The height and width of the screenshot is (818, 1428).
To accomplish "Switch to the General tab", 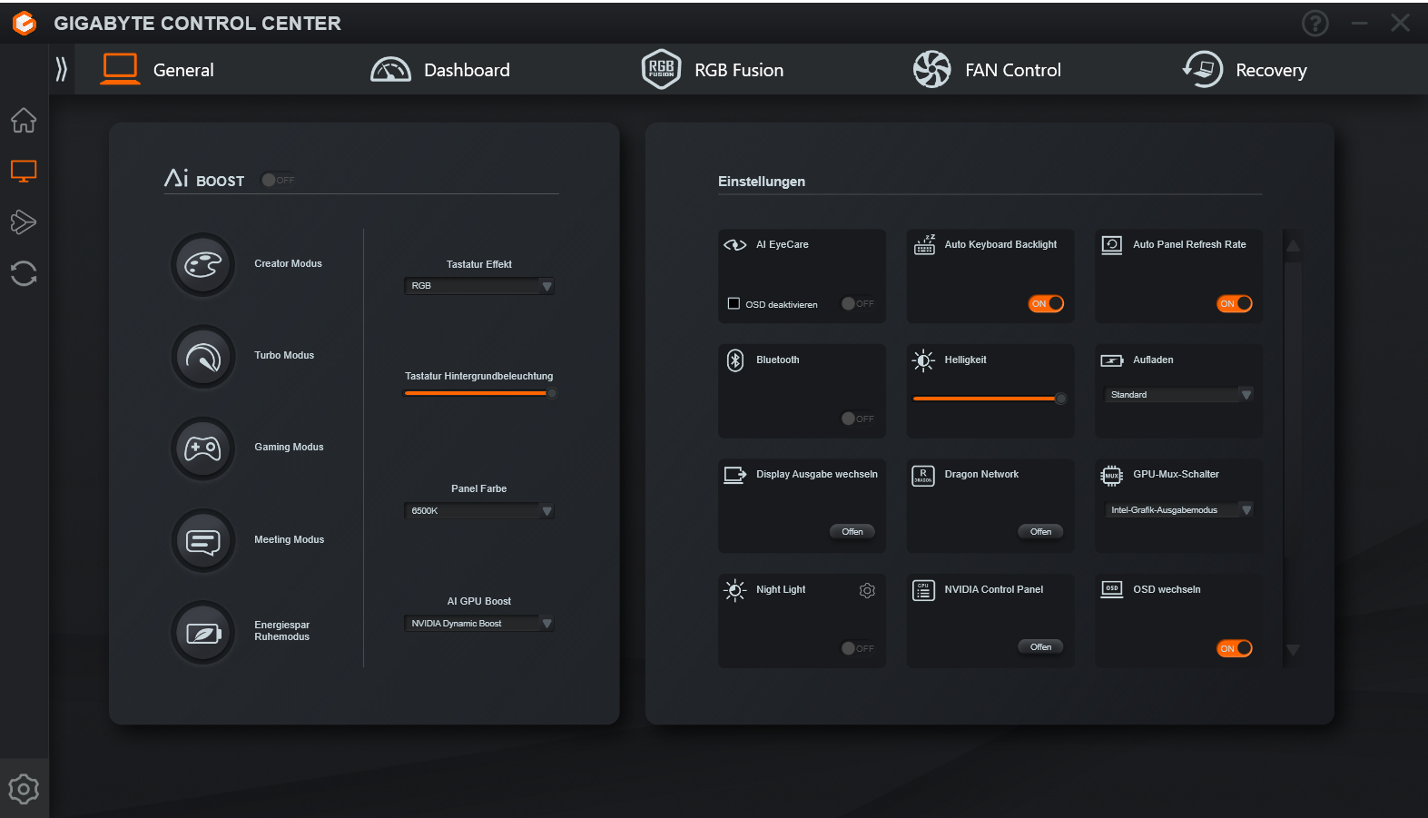I will (158, 70).
